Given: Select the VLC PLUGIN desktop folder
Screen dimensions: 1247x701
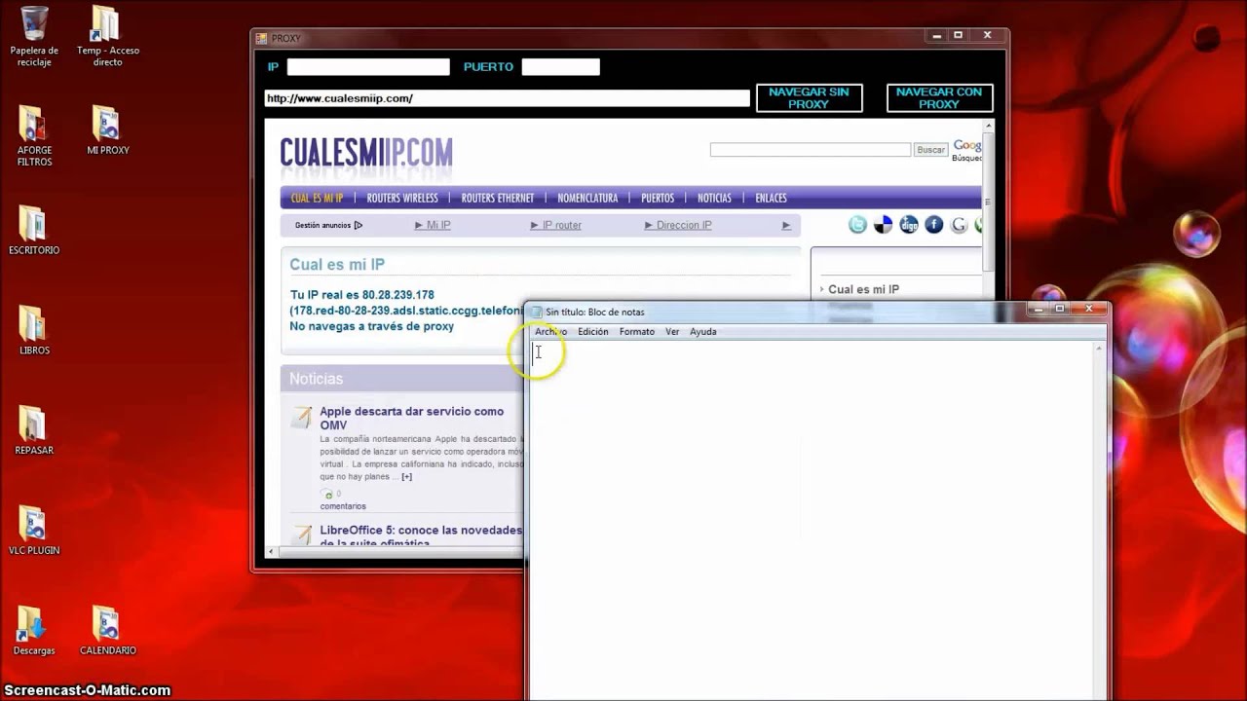Looking at the screenshot, I should [34, 532].
